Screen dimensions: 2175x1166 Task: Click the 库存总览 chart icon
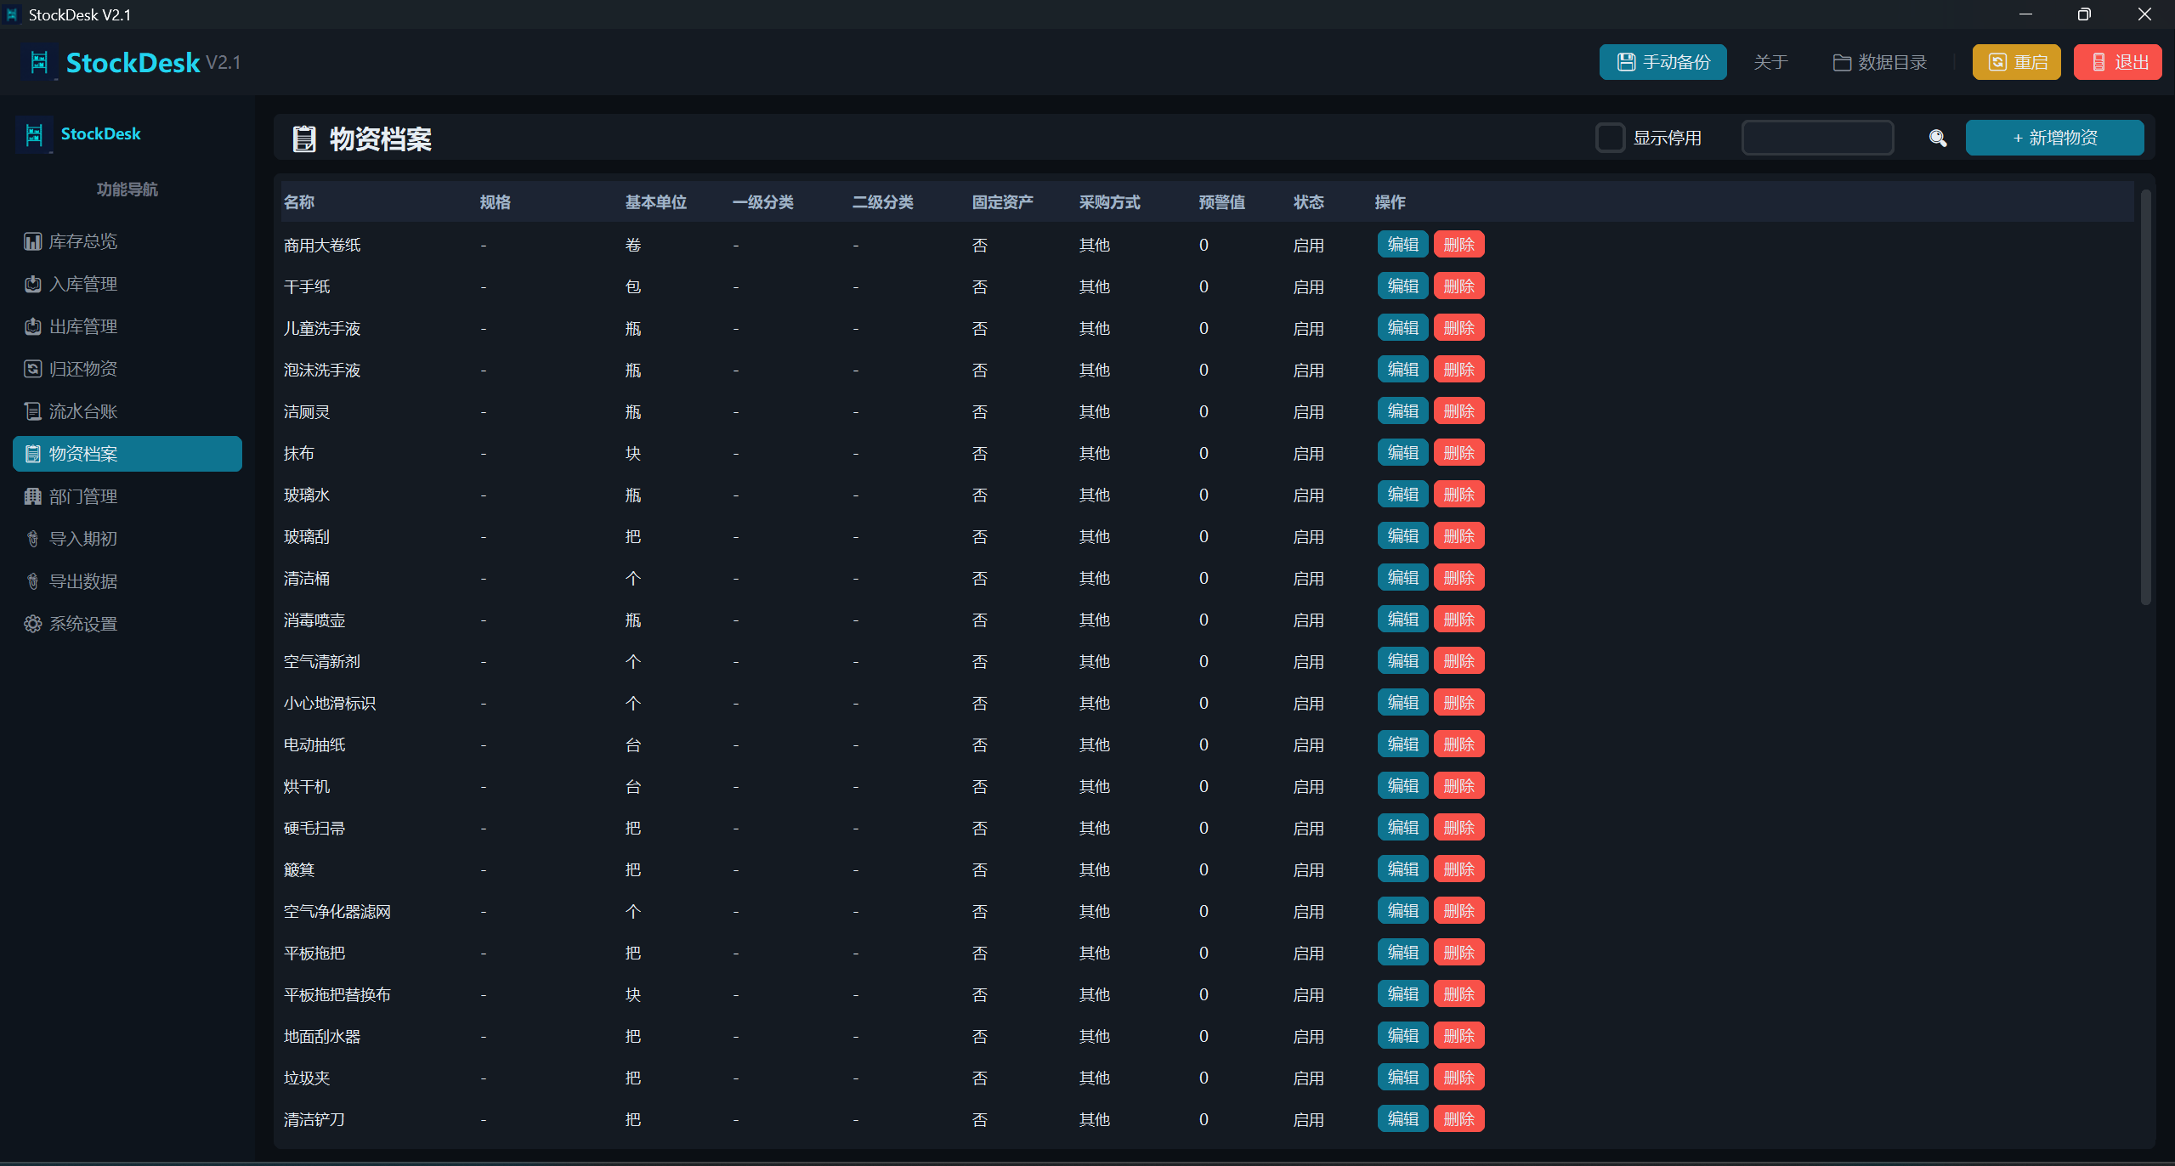[33, 241]
